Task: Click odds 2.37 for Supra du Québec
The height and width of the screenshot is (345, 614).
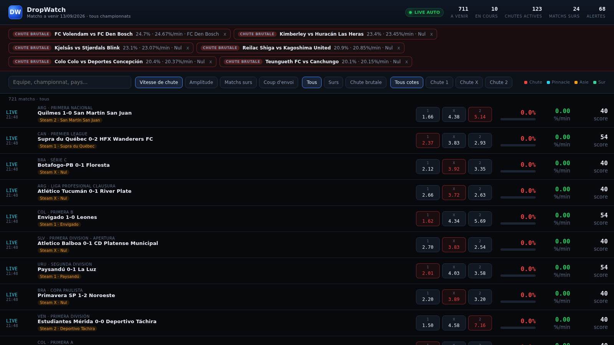Action: pyautogui.click(x=428, y=141)
